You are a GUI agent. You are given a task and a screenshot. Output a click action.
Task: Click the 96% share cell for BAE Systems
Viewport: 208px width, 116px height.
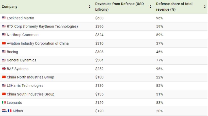(x=160, y=69)
